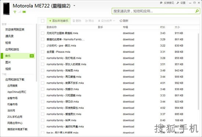Sort by the 歌曲名称 column header

[x=52, y=27]
